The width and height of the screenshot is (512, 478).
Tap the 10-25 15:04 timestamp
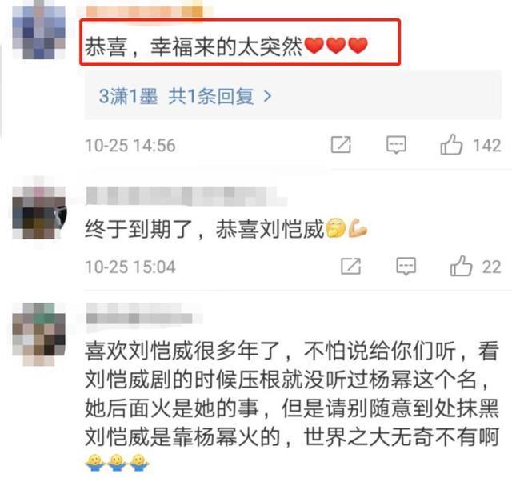pyautogui.click(x=130, y=267)
